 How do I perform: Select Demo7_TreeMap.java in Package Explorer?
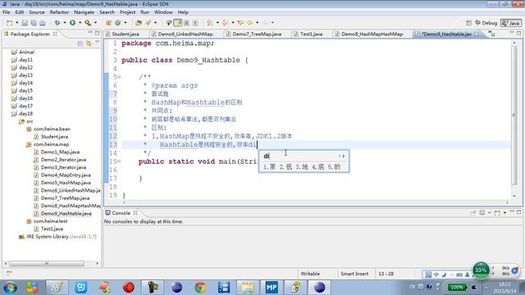(65, 198)
